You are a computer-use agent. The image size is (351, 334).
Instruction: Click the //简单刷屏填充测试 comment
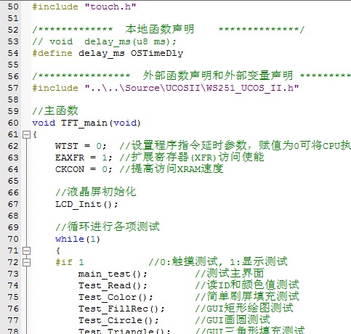click(x=247, y=296)
